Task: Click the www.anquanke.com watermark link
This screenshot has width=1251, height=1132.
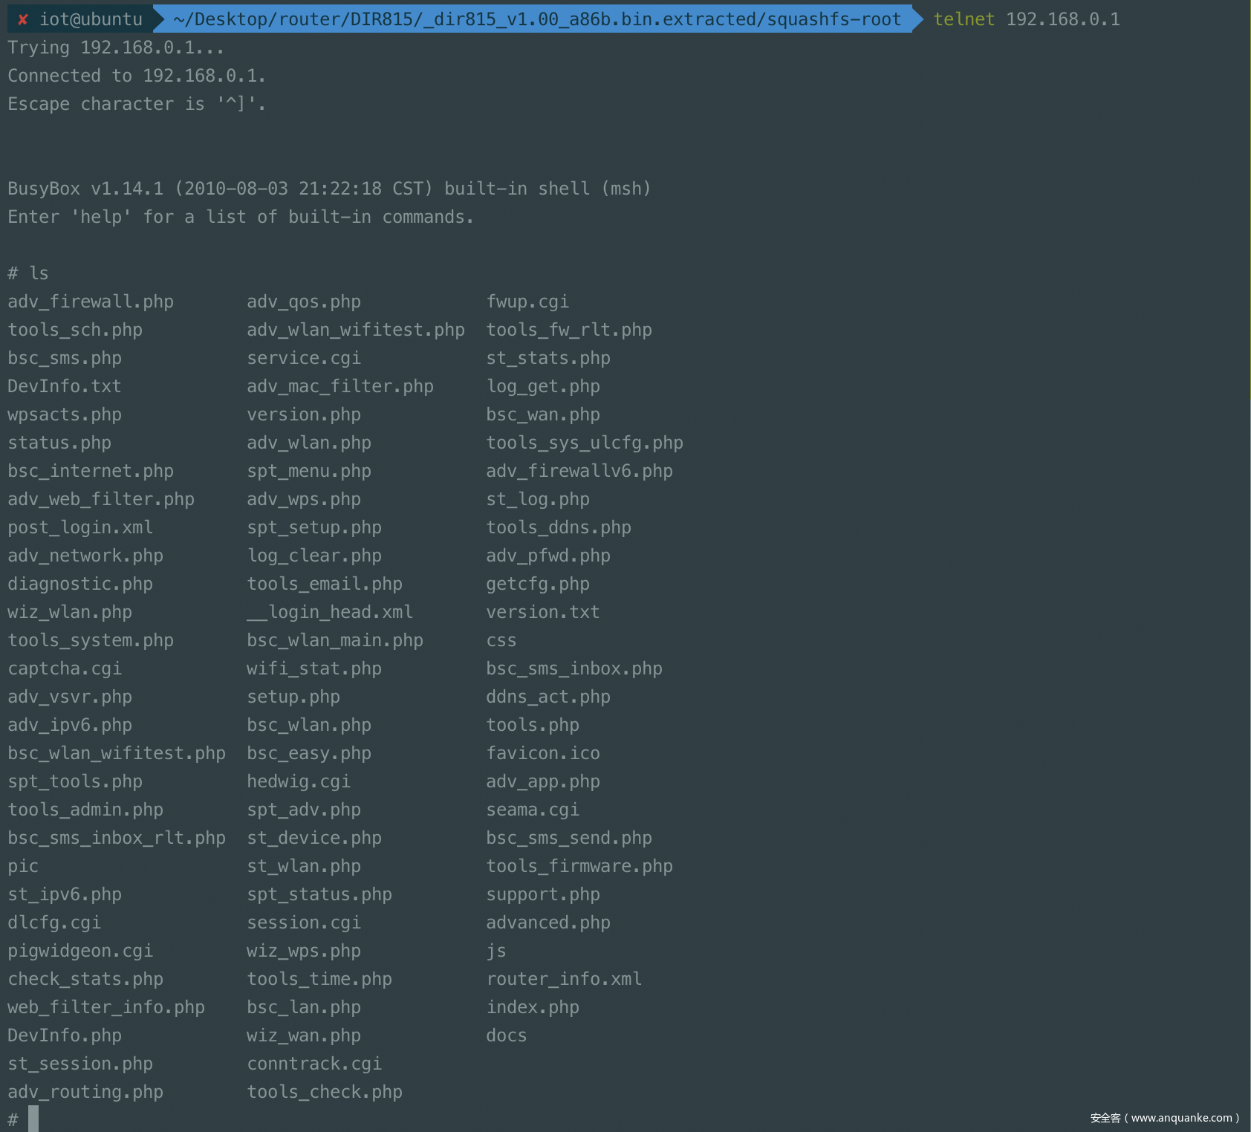Action: tap(1164, 1118)
